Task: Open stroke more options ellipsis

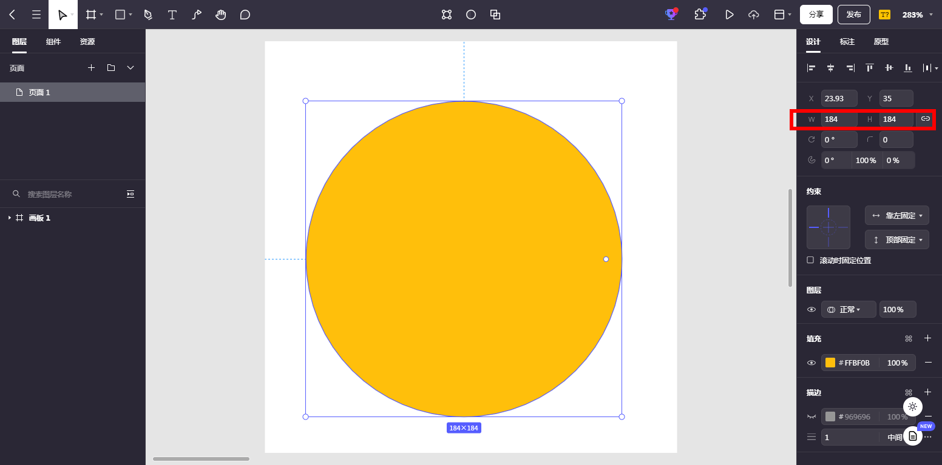Action: tap(927, 437)
